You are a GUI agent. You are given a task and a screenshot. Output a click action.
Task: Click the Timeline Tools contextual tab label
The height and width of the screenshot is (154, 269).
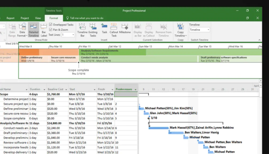[54, 11]
